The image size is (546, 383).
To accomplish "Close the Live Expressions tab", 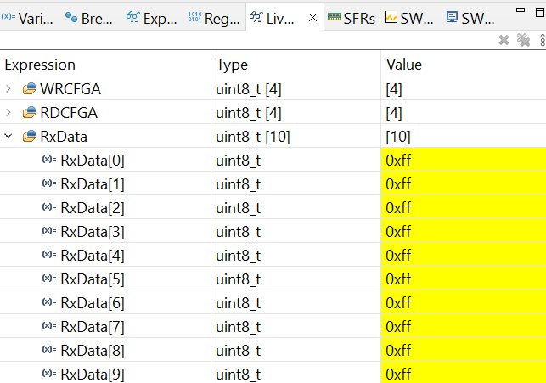I will pyautogui.click(x=312, y=17).
